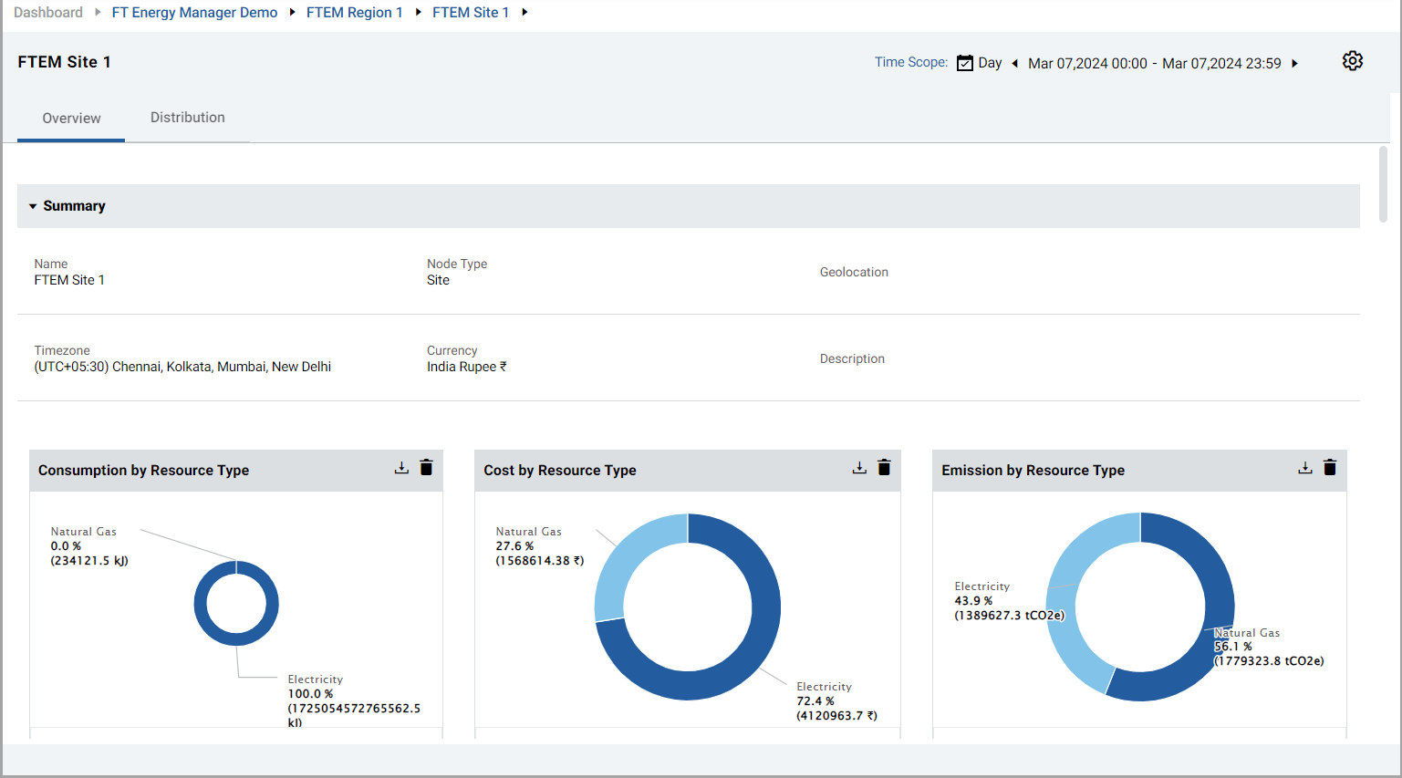Delete the Cost by Resource Type widget
Image resolution: width=1402 pixels, height=778 pixels.
(883, 466)
